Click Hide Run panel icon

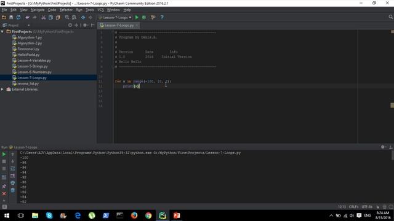click(391, 147)
